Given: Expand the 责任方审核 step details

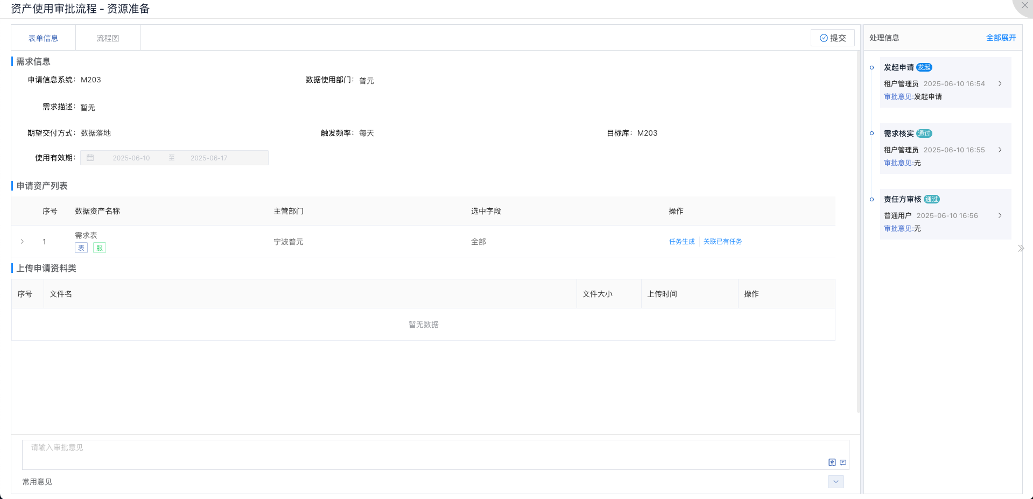Looking at the screenshot, I should [x=1000, y=216].
